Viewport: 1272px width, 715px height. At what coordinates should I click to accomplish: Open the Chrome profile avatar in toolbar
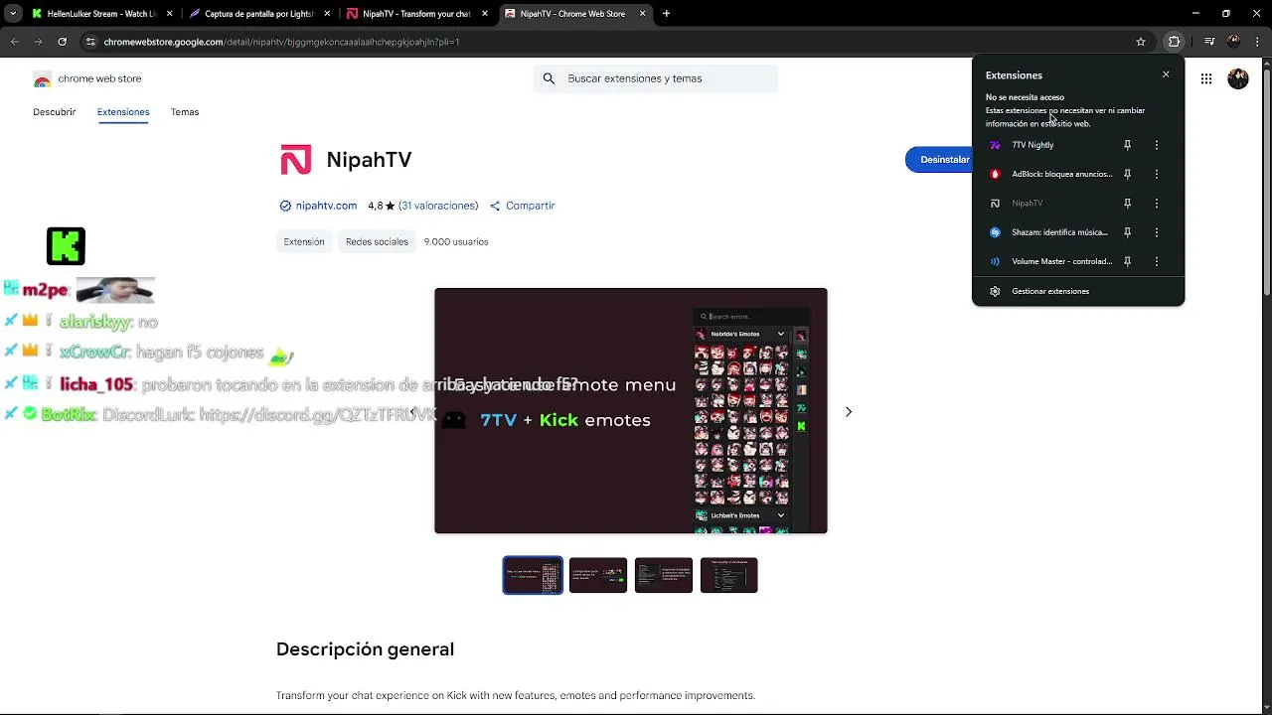(1234, 42)
